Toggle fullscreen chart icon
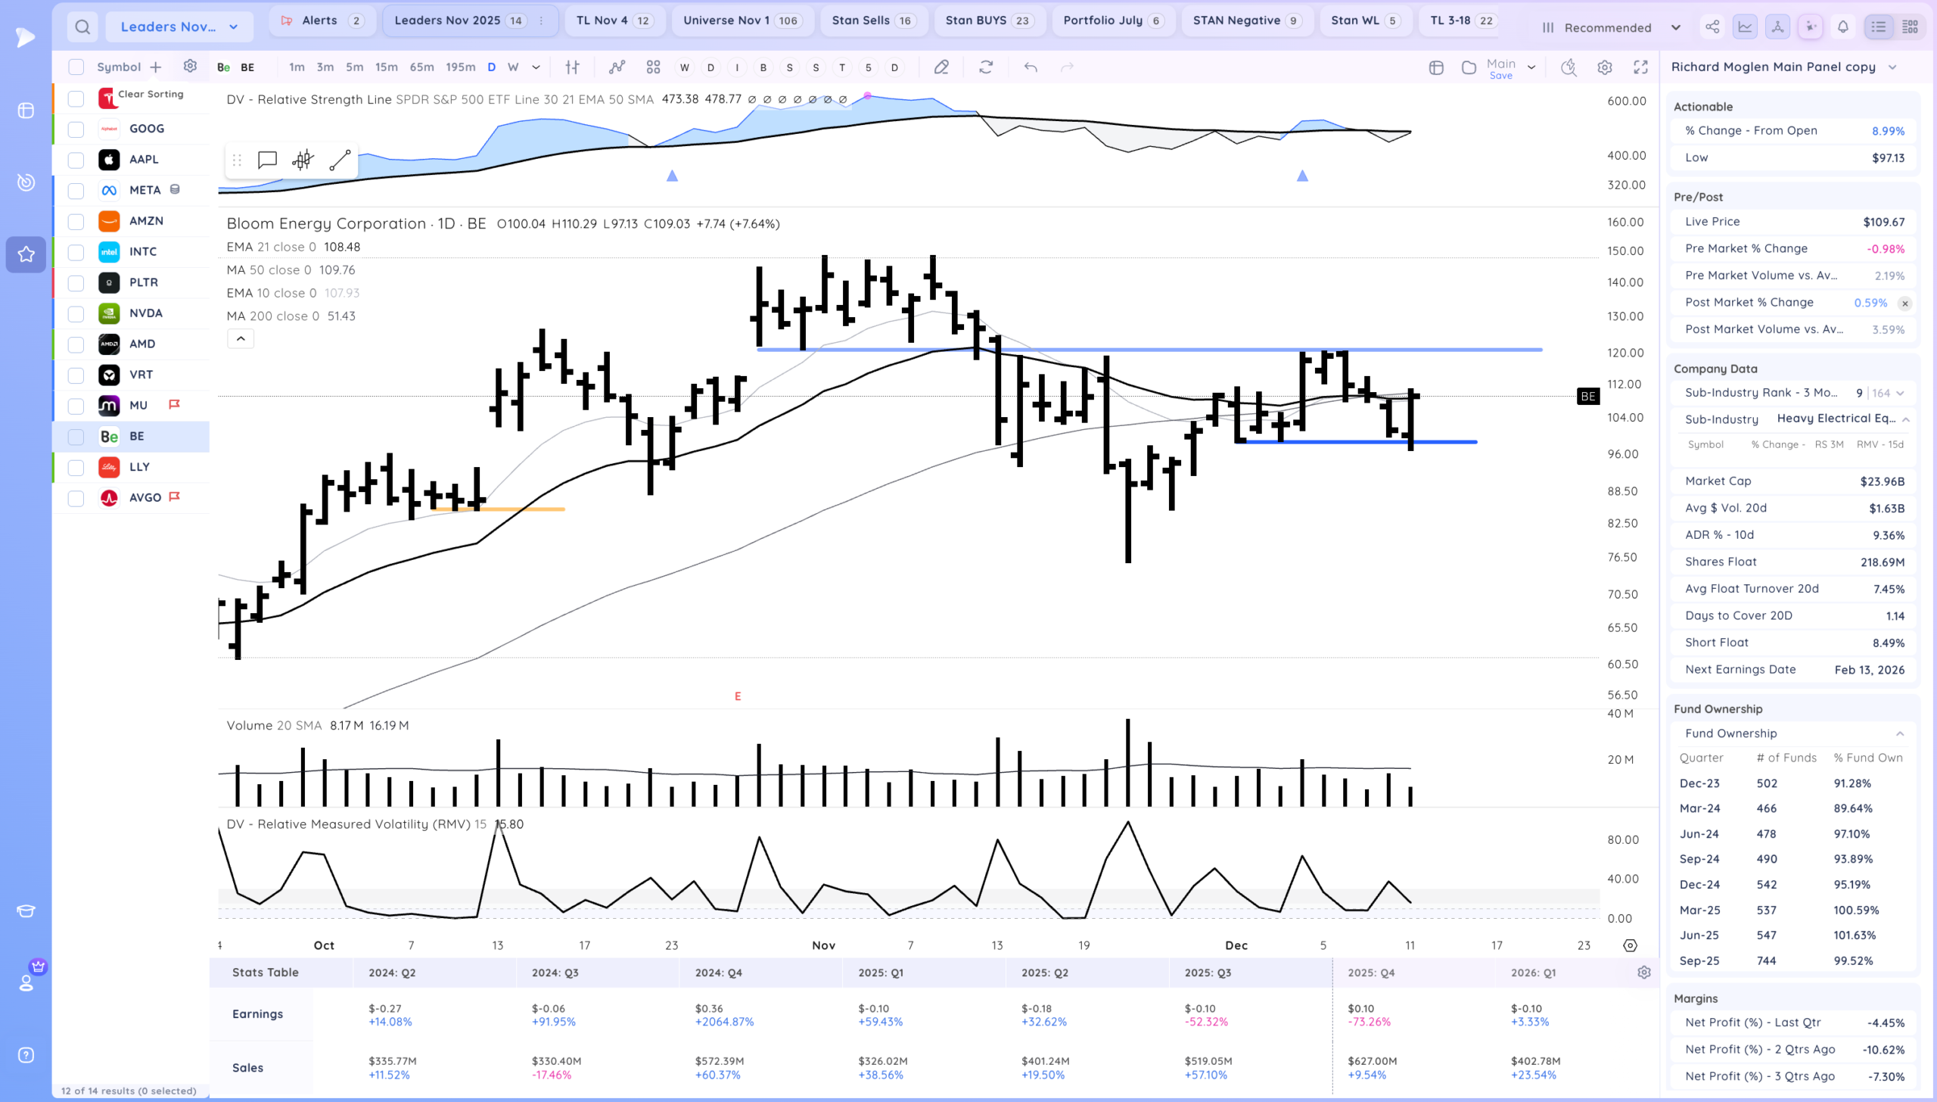 pos(1640,67)
